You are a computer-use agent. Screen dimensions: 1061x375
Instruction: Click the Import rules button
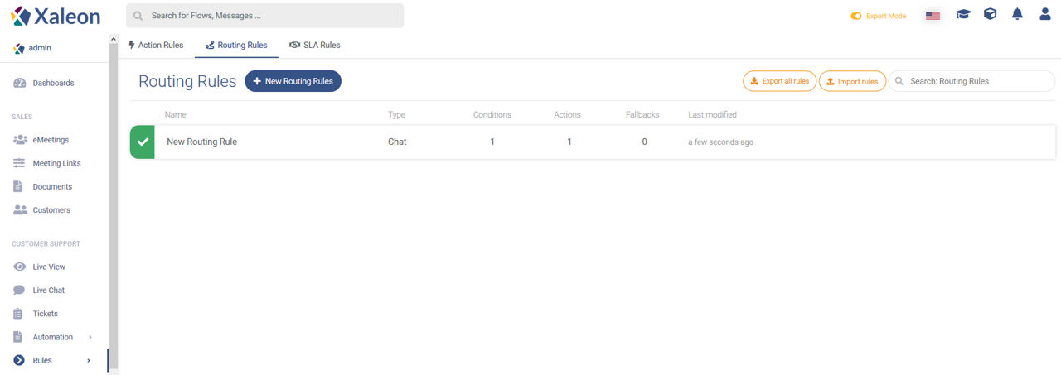[x=852, y=81]
